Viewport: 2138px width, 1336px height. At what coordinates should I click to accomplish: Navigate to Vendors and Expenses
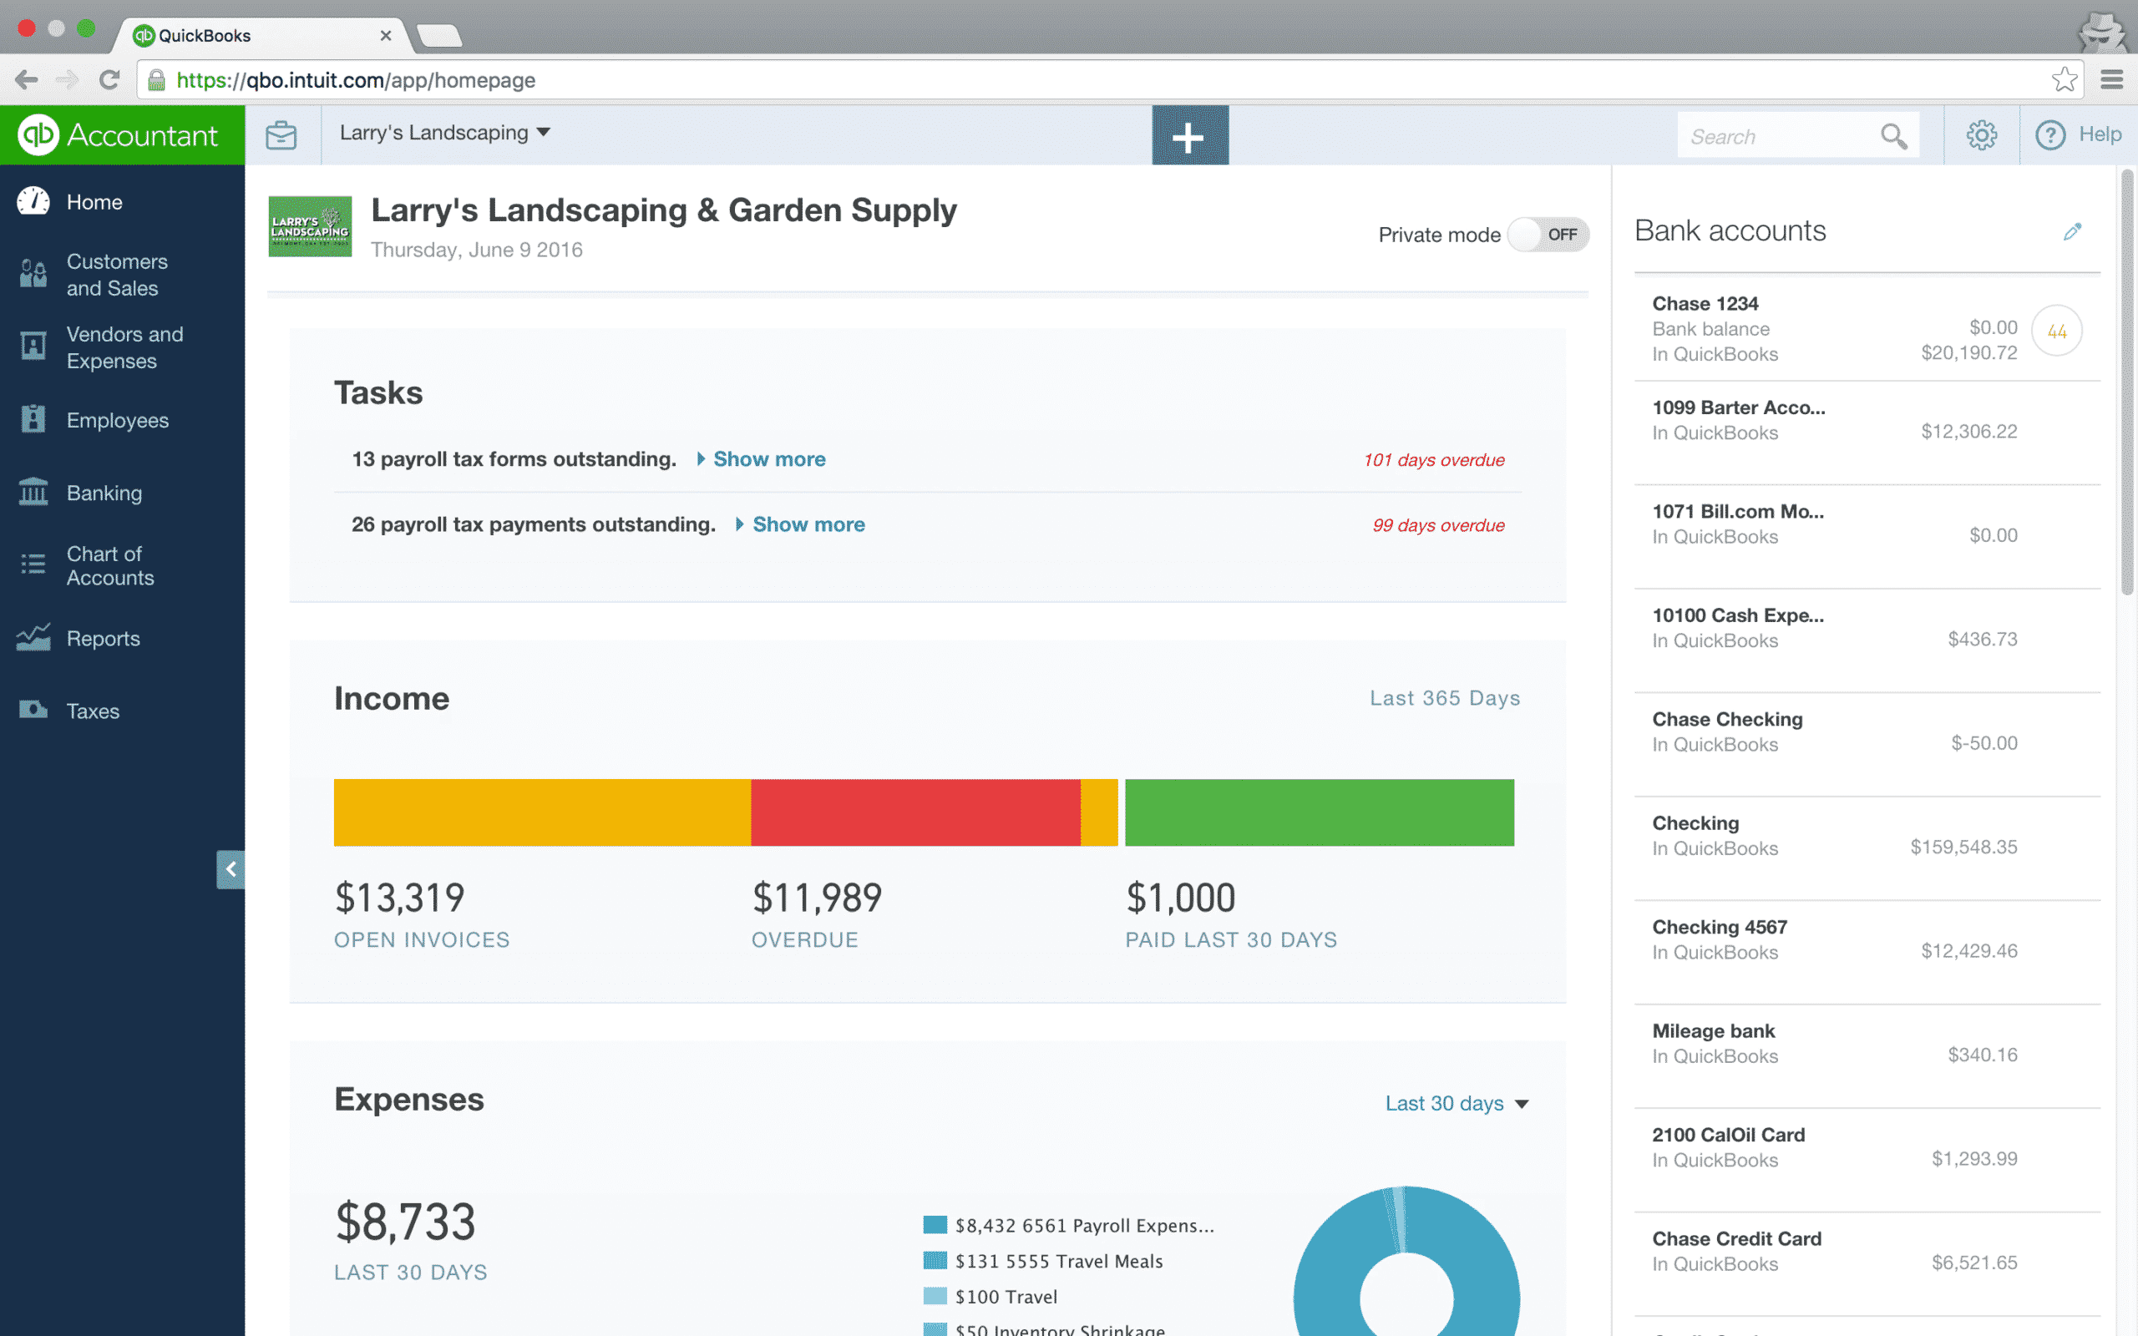[x=122, y=347]
